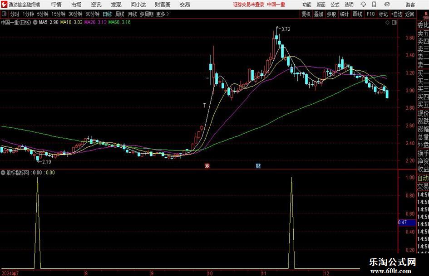The image size is (429, 276).
Task: Open the 行情 menu
Action: pos(56,5)
